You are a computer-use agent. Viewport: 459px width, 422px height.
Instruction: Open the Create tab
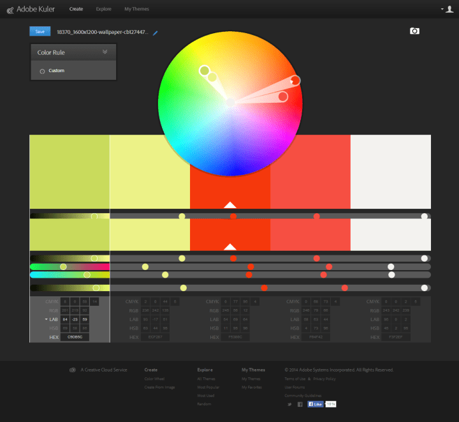click(76, 9)
